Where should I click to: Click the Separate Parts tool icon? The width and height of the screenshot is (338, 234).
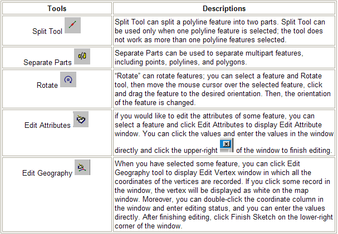[x=82, y=56]
